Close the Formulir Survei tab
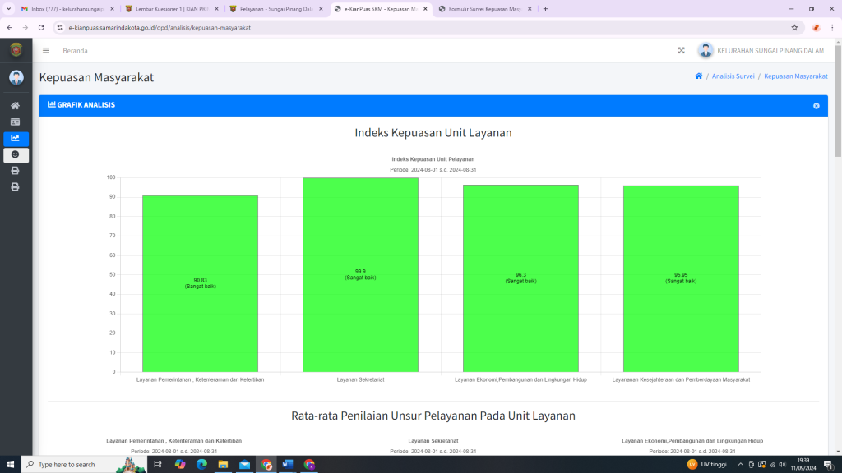 pos(530,9)
